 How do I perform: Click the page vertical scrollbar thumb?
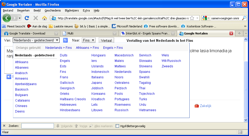click(x=246, y=89)
